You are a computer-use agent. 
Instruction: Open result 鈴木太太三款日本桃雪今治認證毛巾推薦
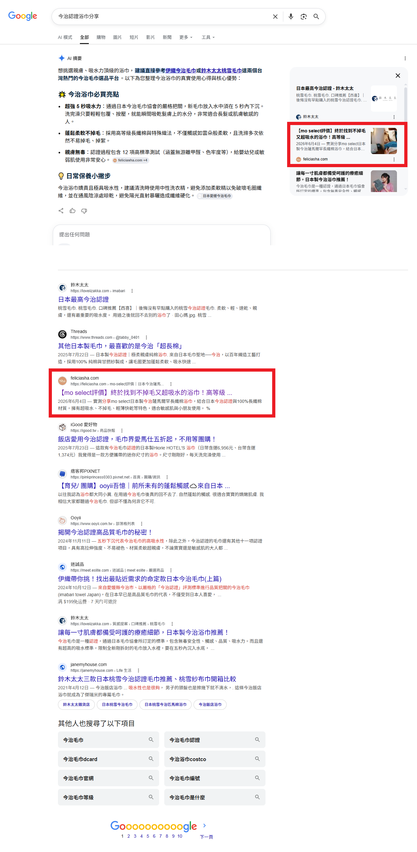point(147,679)
